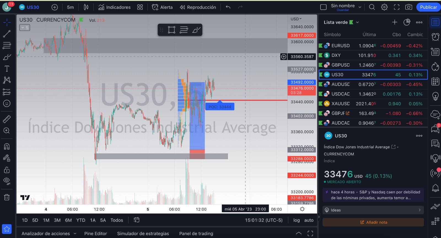Viewport: 441px width, 238px height.
Task: Toggle the auto scale
Action: pos(309,220)
